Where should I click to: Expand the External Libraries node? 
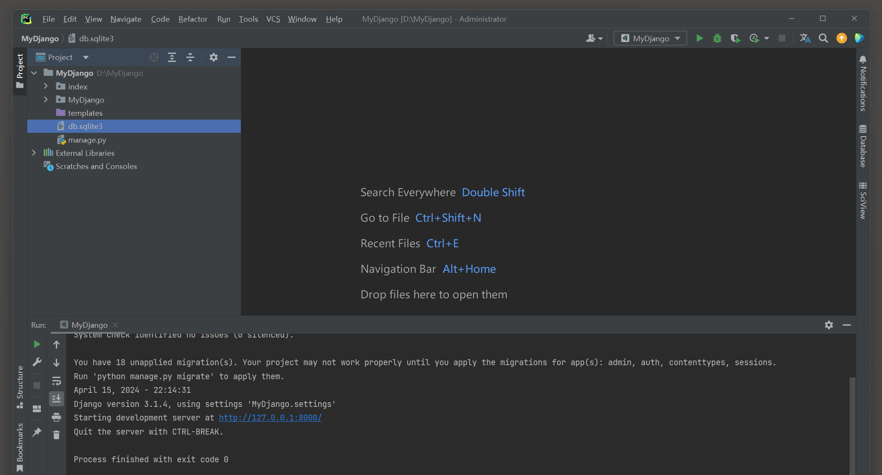tap(34, 153)
